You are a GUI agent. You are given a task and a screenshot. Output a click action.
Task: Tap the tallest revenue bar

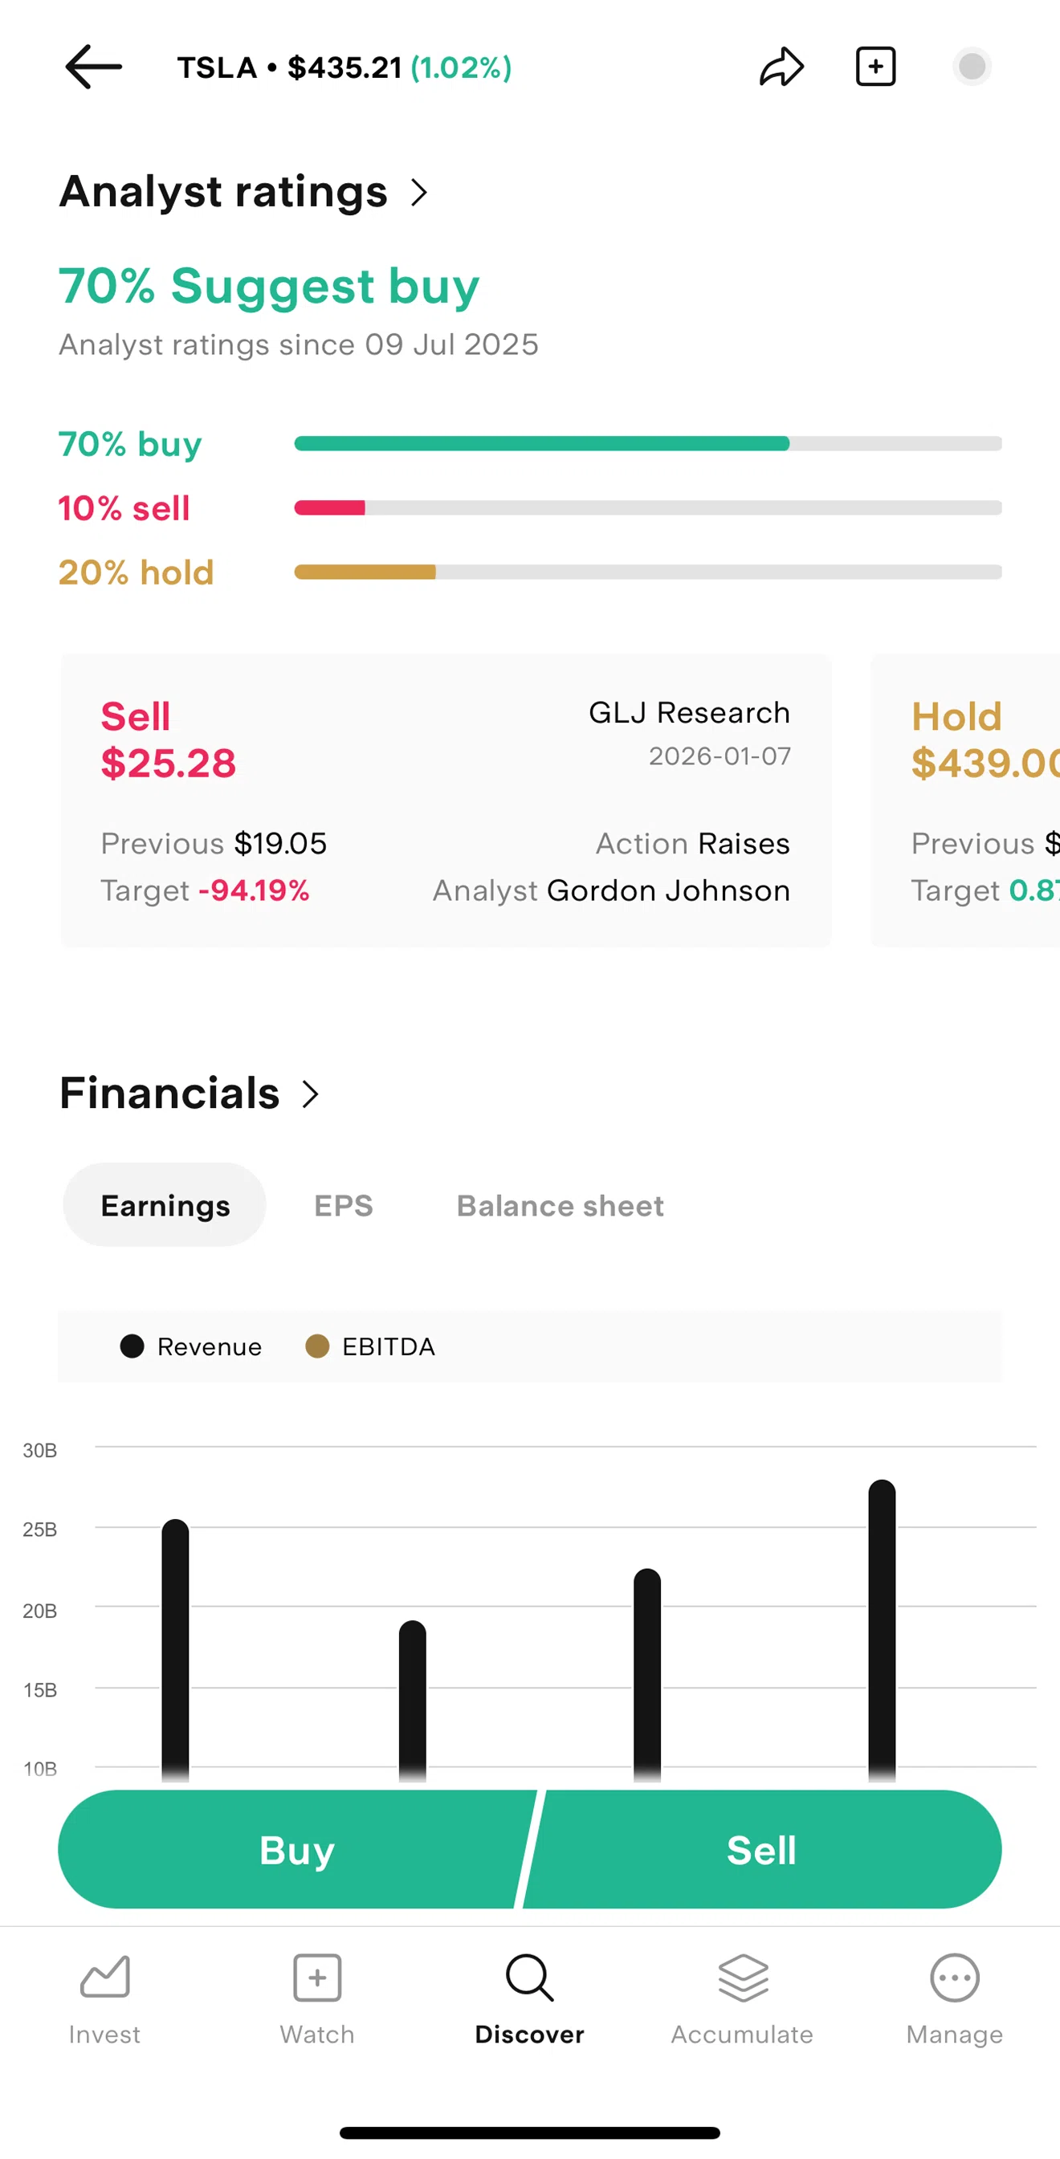(882, 1629)
